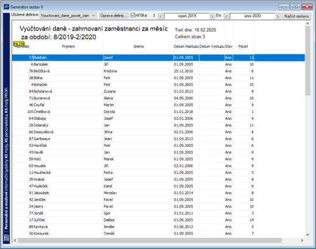
Task: Click the Stav column header
Action: coord(229,46)
